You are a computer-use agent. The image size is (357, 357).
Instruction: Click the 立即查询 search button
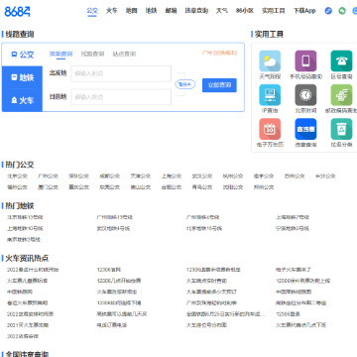point(219,85)
